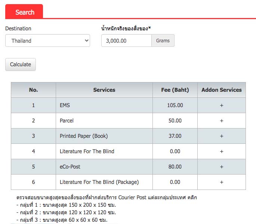Click the 105.00 fee for EMS
The height and width of the screenshot is (224, 256).
(175, 105)
